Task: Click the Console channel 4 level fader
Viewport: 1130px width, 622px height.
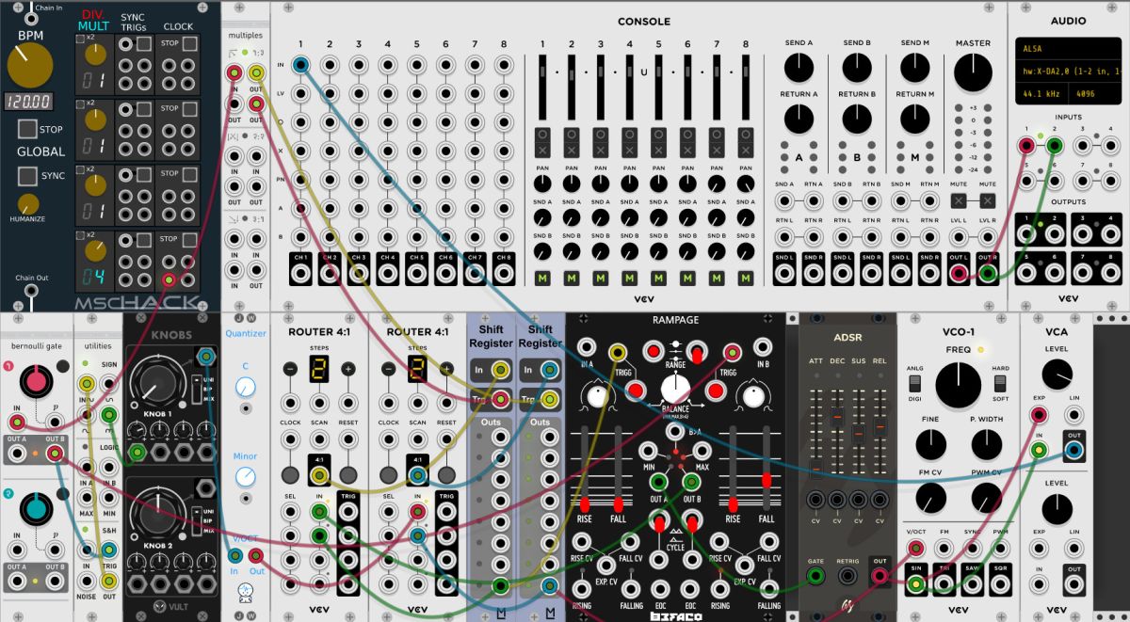Action: coord(629,87)
